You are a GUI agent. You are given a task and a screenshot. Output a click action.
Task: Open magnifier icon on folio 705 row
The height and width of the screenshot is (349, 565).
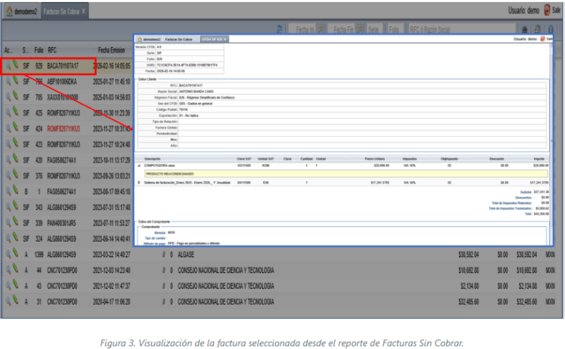point(8,97)
